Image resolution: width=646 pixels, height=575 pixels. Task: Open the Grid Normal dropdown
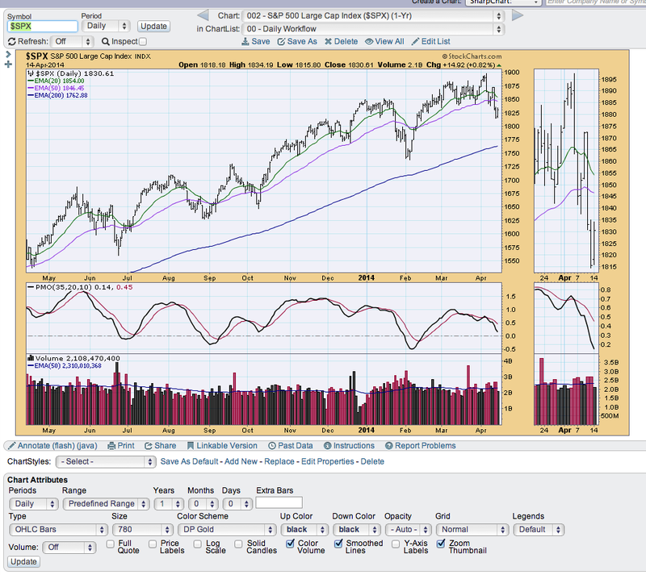tap(472, 530)
